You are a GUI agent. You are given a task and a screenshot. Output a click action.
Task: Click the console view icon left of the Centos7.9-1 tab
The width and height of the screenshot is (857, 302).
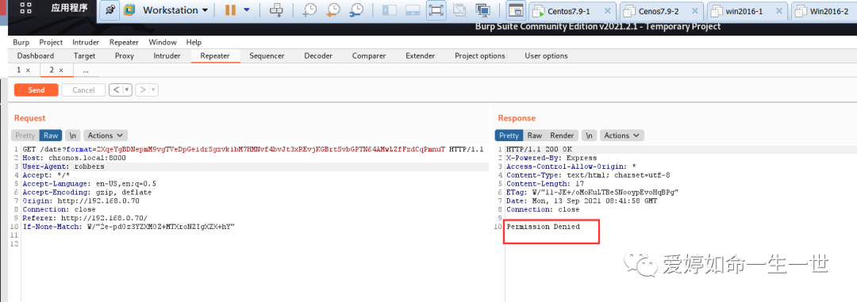(x=516, y=10)
